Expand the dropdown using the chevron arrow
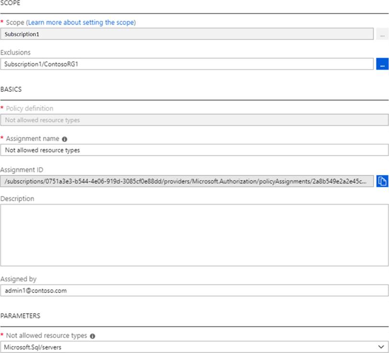 (x=381, y=347)
